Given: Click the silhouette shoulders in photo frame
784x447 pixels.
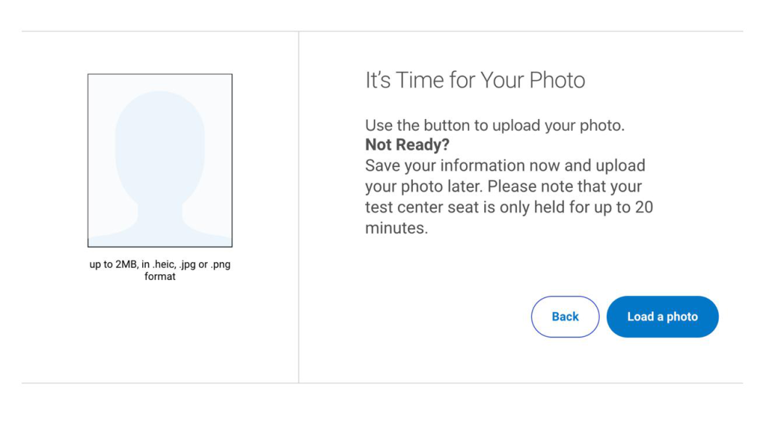Looking at the screenshot, I should click(160, 228).
